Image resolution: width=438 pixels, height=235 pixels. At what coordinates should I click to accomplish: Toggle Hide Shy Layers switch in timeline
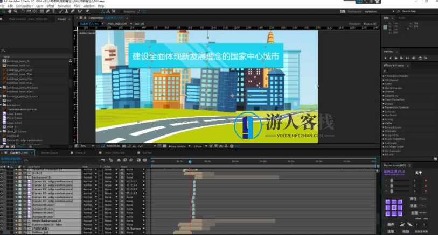tap(119, 160)
